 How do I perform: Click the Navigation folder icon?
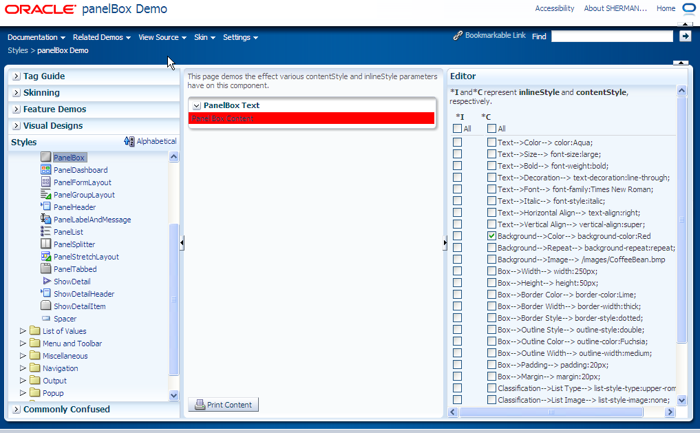point(35,368)
